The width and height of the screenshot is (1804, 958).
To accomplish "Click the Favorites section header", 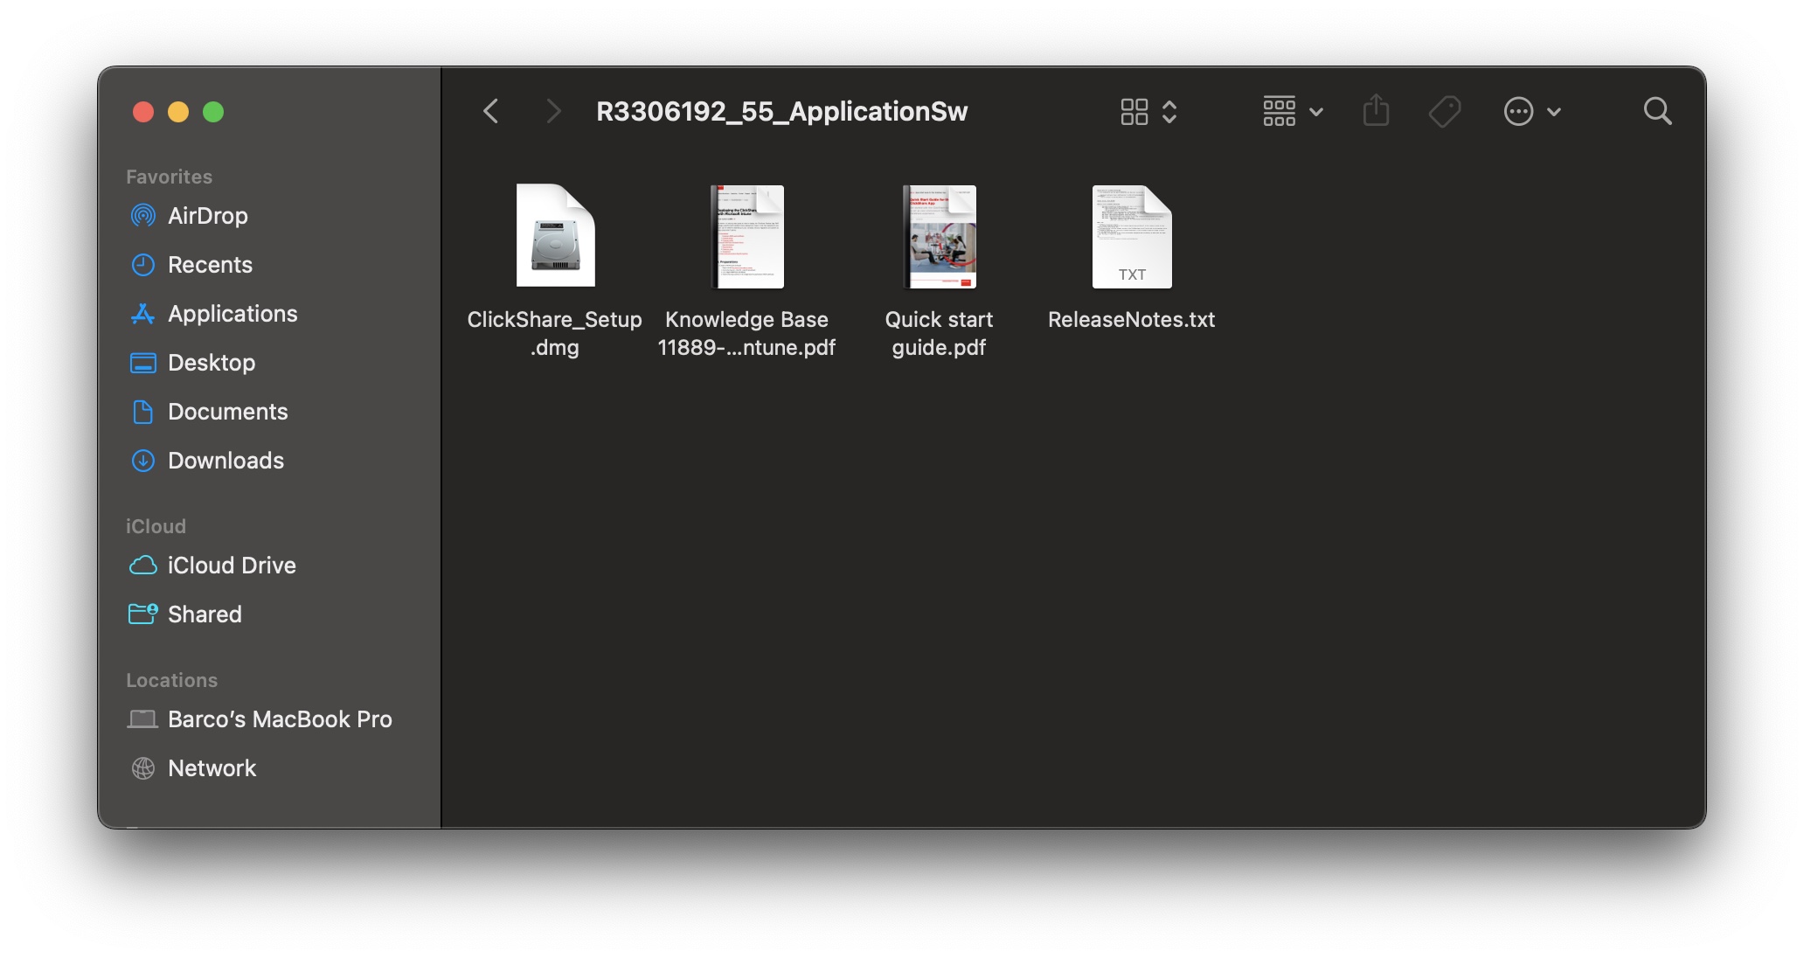I will pos(170,177).
